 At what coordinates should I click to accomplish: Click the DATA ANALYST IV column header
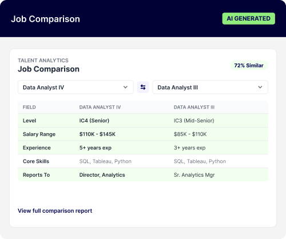[100, 107]
